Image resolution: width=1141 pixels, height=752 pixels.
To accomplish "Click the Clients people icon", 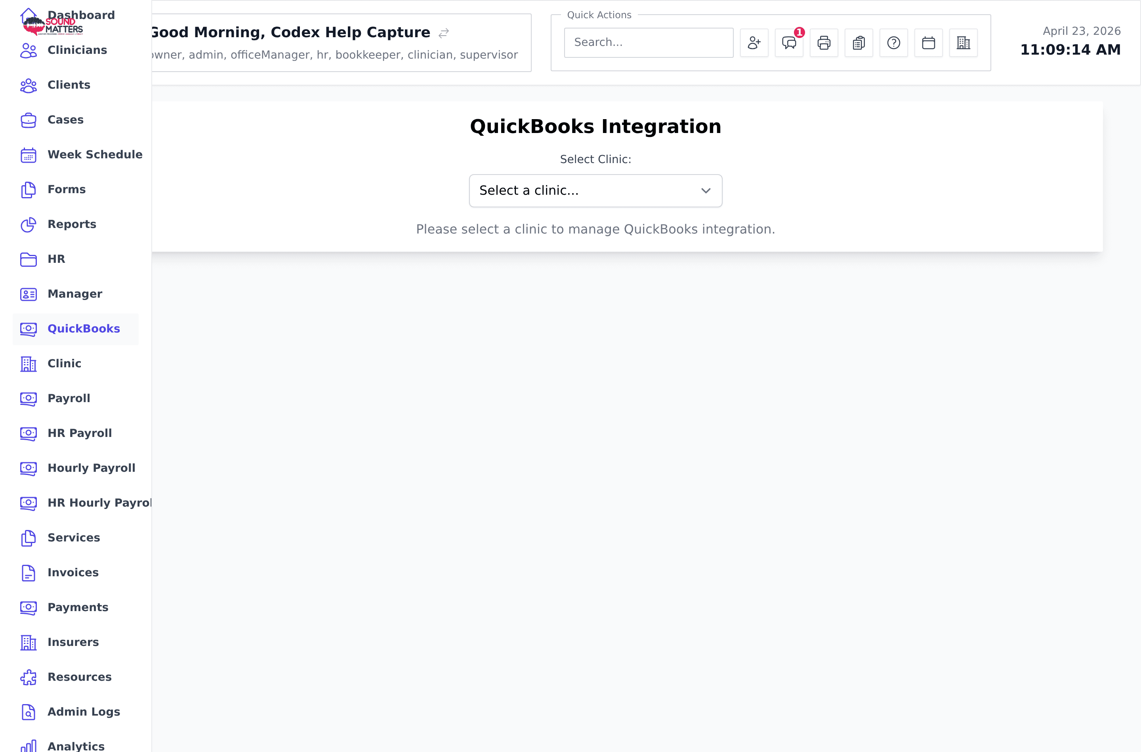I will tap(28, 85).
